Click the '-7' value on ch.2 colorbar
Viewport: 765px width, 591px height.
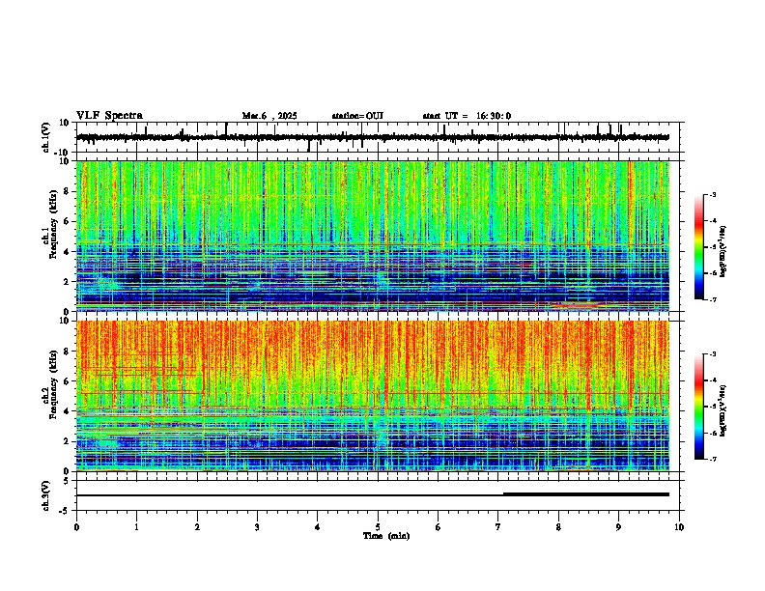click(x=712, y=459)
